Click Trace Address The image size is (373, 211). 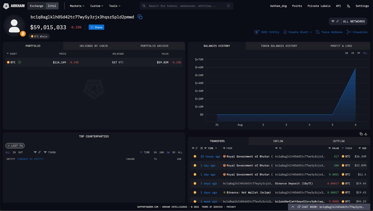pos(329,32)
